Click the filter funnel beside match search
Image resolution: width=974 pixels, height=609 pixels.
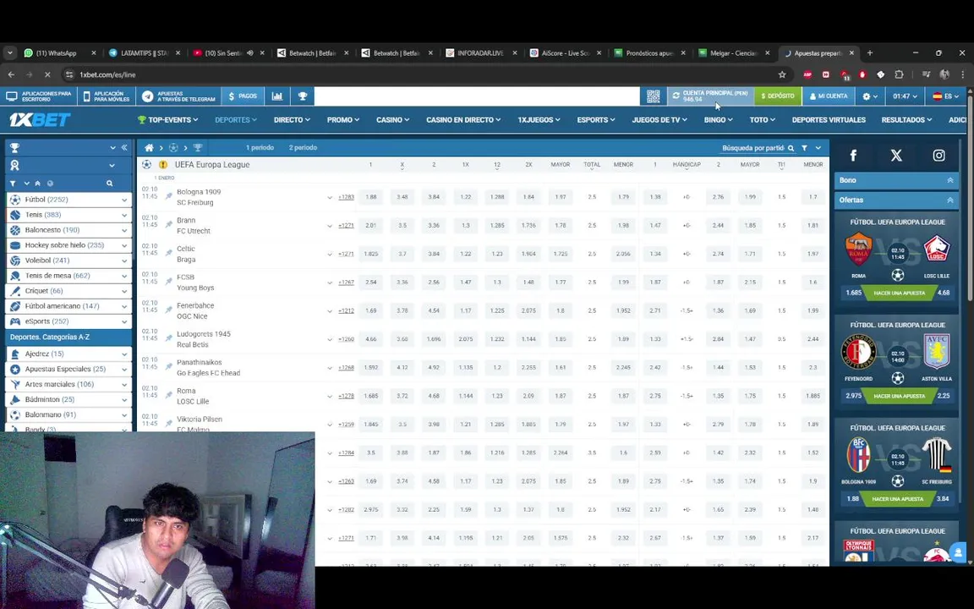point(804,148)
